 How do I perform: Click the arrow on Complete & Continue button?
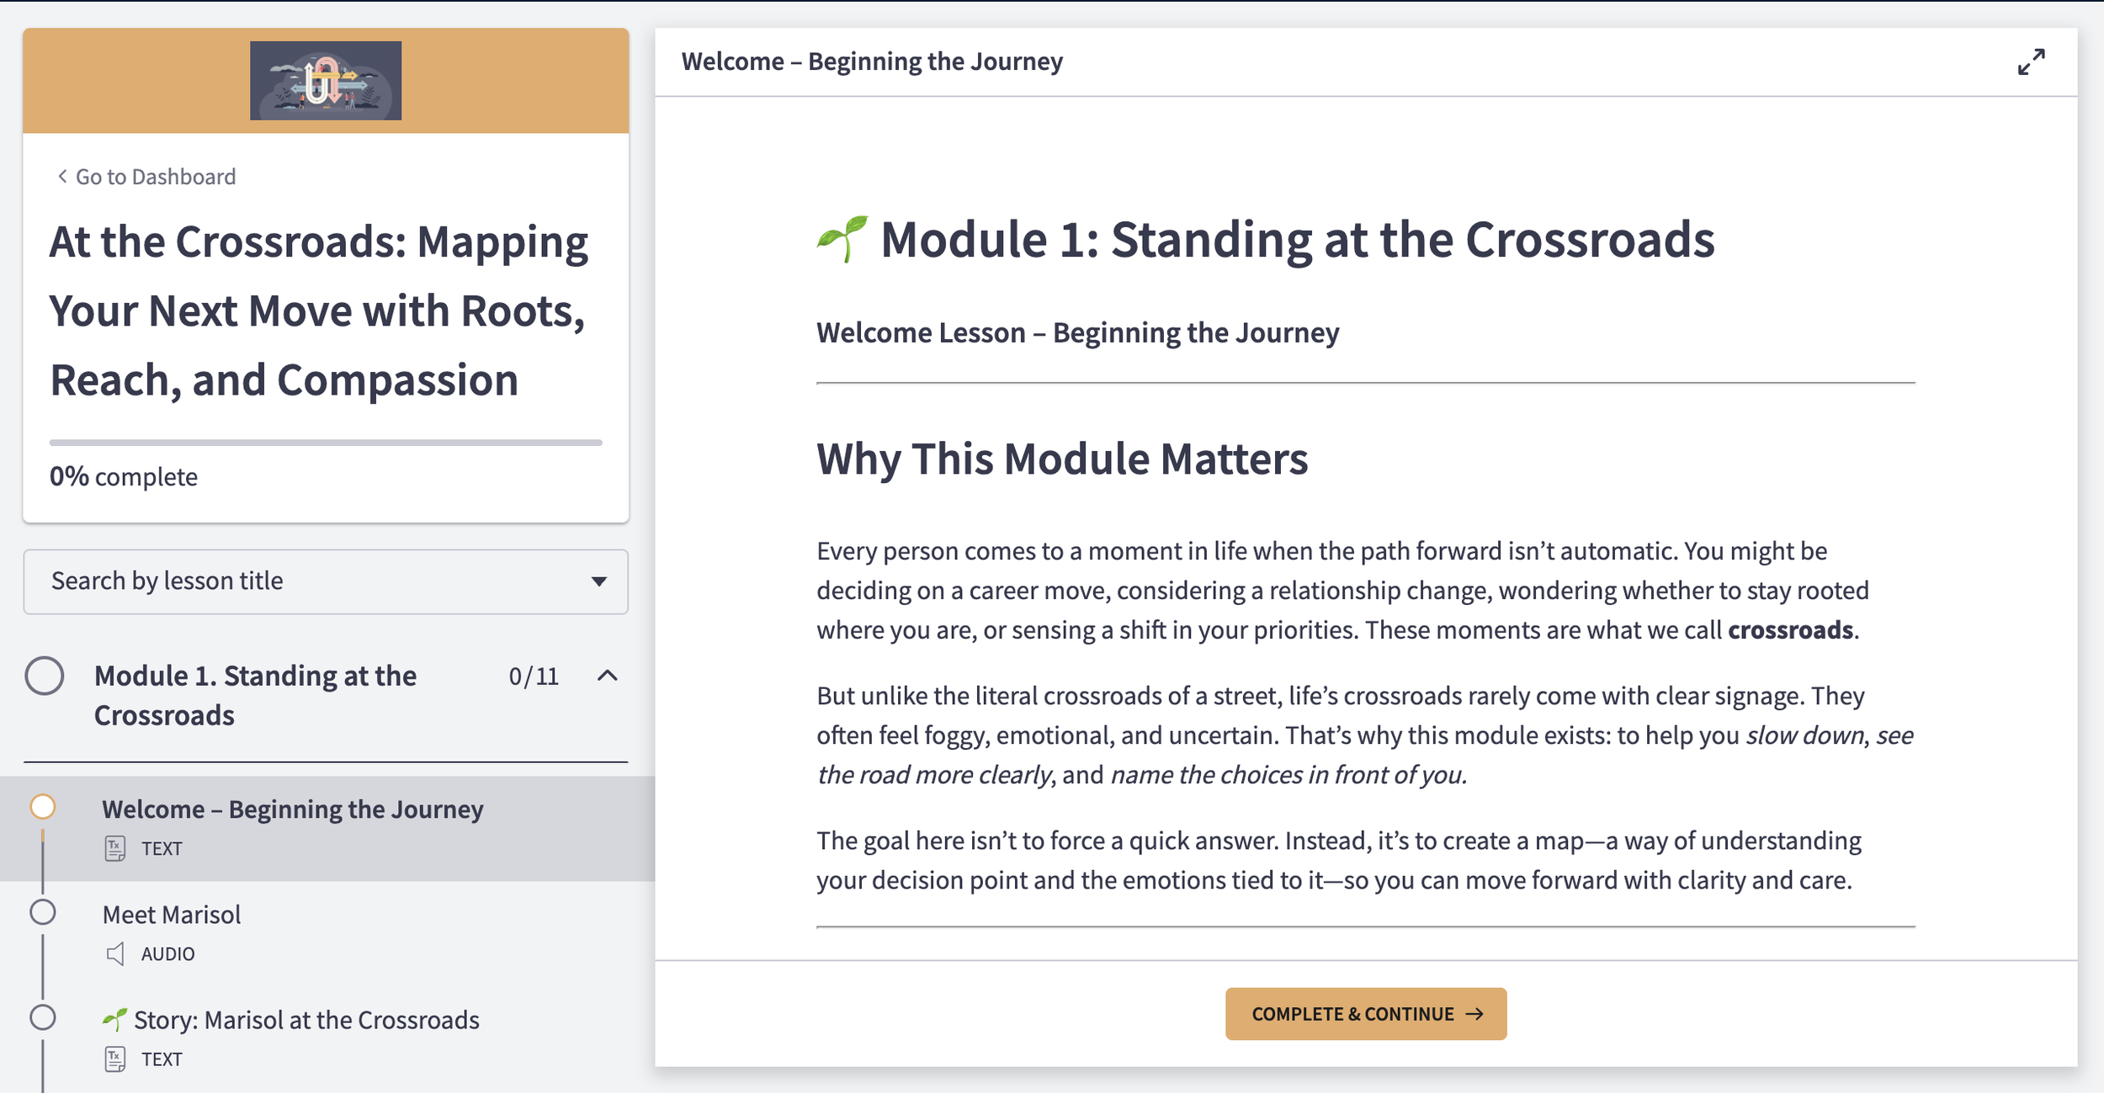pos(1474,1014)
